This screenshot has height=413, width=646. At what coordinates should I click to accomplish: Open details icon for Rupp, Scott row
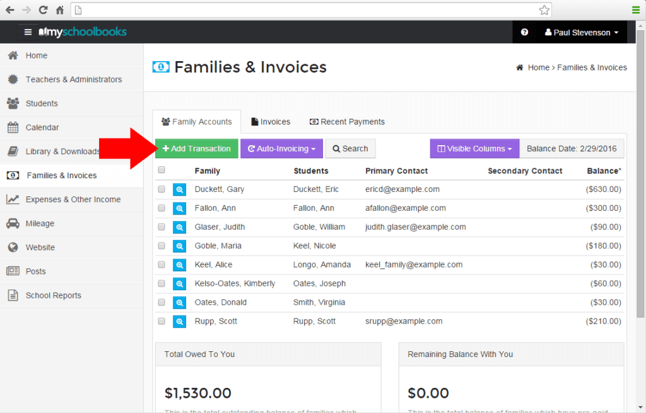180,322
